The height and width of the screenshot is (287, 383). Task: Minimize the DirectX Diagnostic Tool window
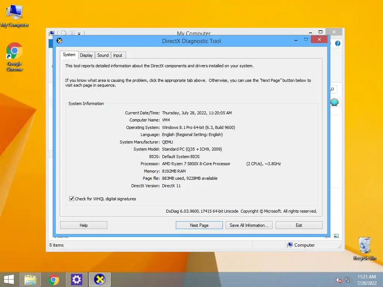pyautogui.click(x=296, y=40)
